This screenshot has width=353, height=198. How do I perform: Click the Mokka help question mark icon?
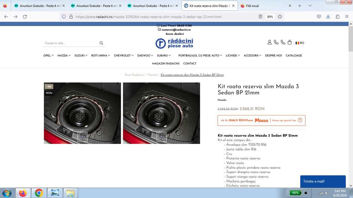(300, 120)
